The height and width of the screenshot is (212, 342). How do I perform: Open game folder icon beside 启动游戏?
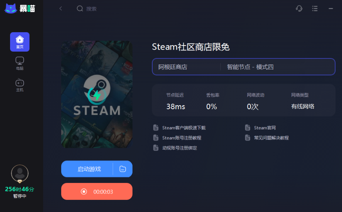122,169
